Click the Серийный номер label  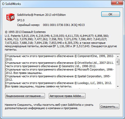click(x=28, y=25)
